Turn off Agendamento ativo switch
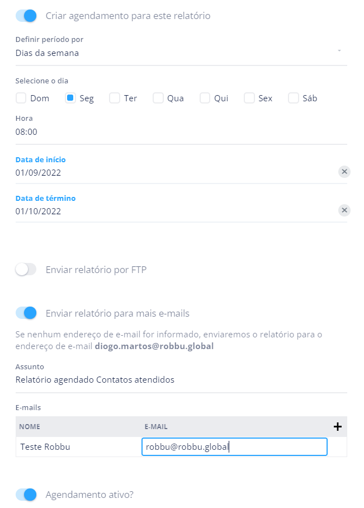This screenshot has height=508, width=364. [x=26, y=495]
